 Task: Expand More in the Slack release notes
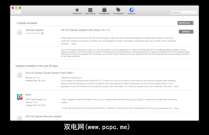click(176, 108)
